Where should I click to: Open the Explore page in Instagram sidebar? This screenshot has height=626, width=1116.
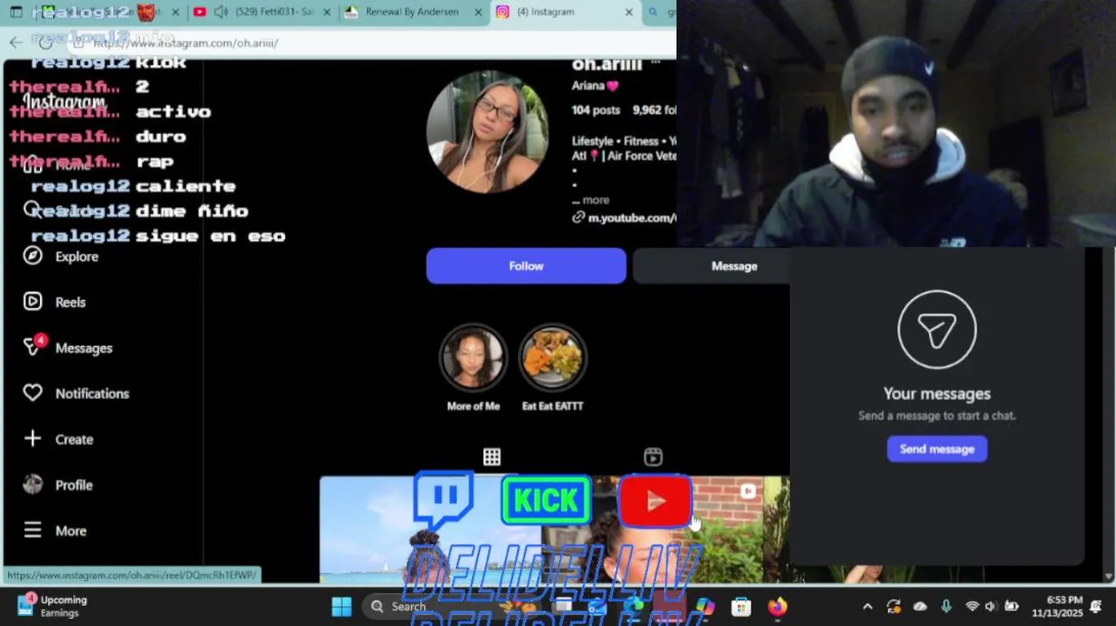click(x=61, y=256)
